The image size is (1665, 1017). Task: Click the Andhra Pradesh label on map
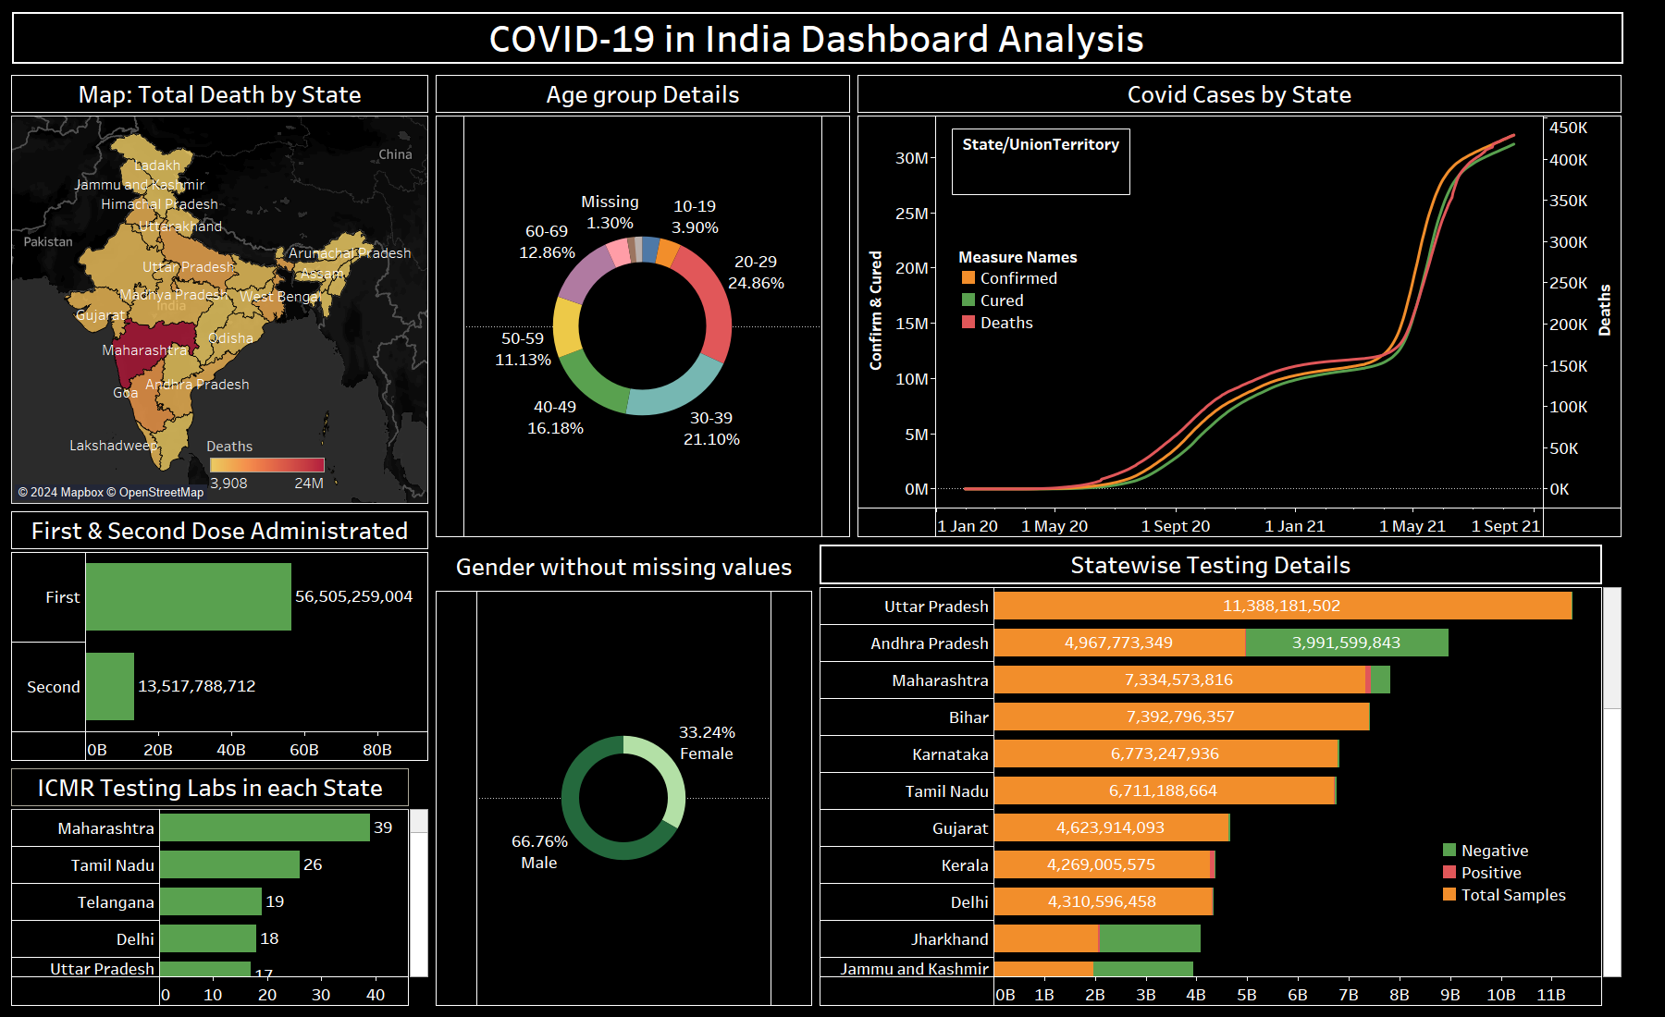[197, 385]
